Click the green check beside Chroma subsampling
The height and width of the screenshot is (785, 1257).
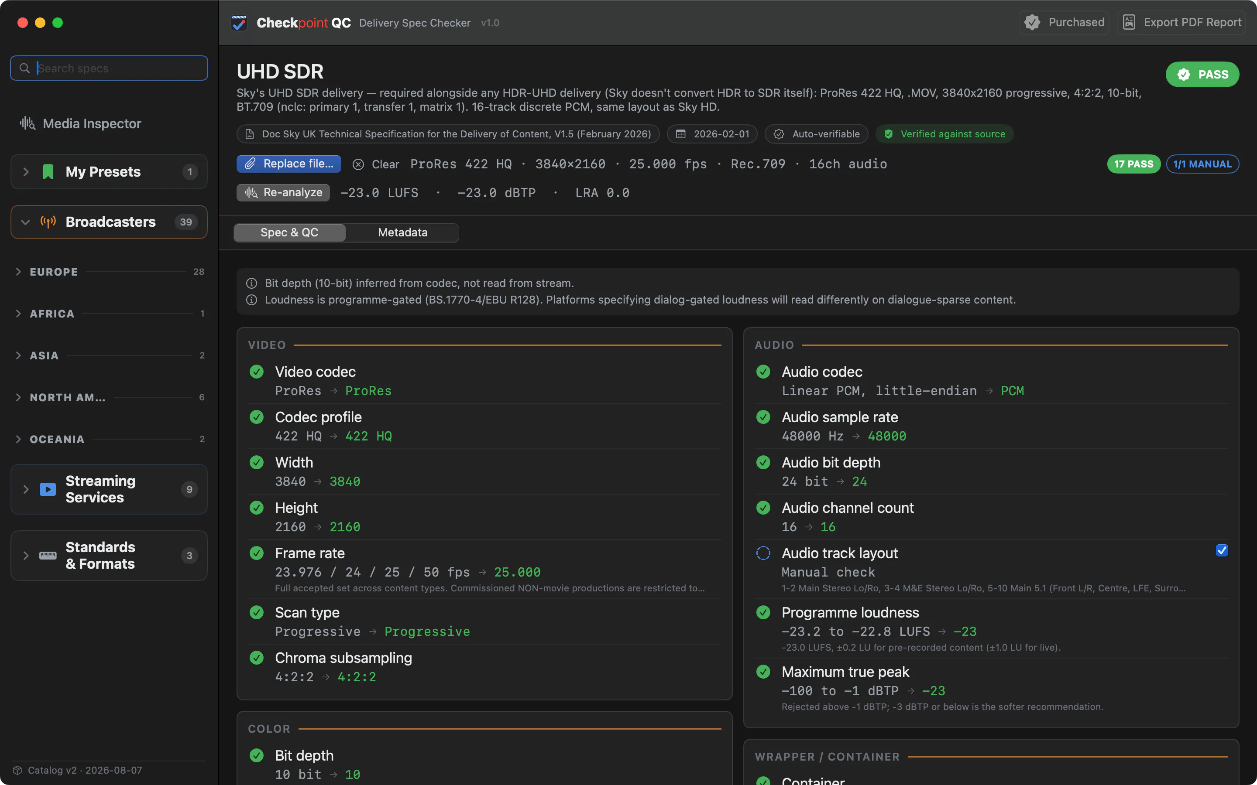(257, 658)
